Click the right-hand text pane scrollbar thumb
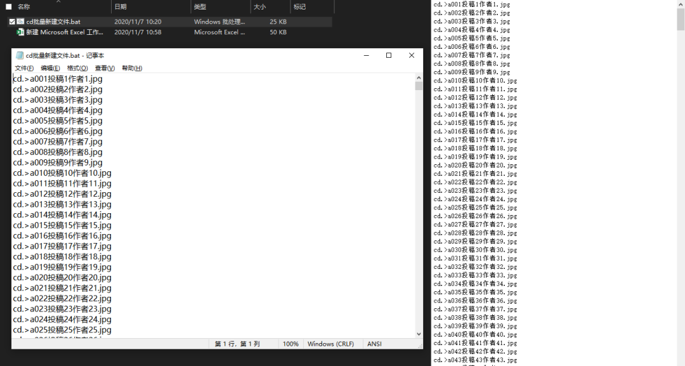Viewport: 685px width, 366px height. pyautogui.click(x=681, y=20)
